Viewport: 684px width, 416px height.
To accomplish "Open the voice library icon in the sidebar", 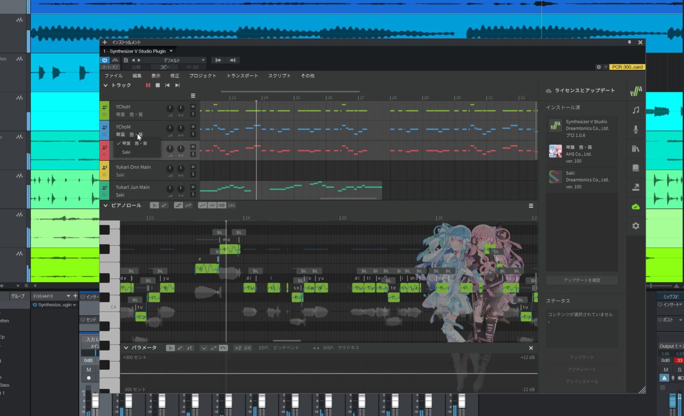I will pos(635,148).
